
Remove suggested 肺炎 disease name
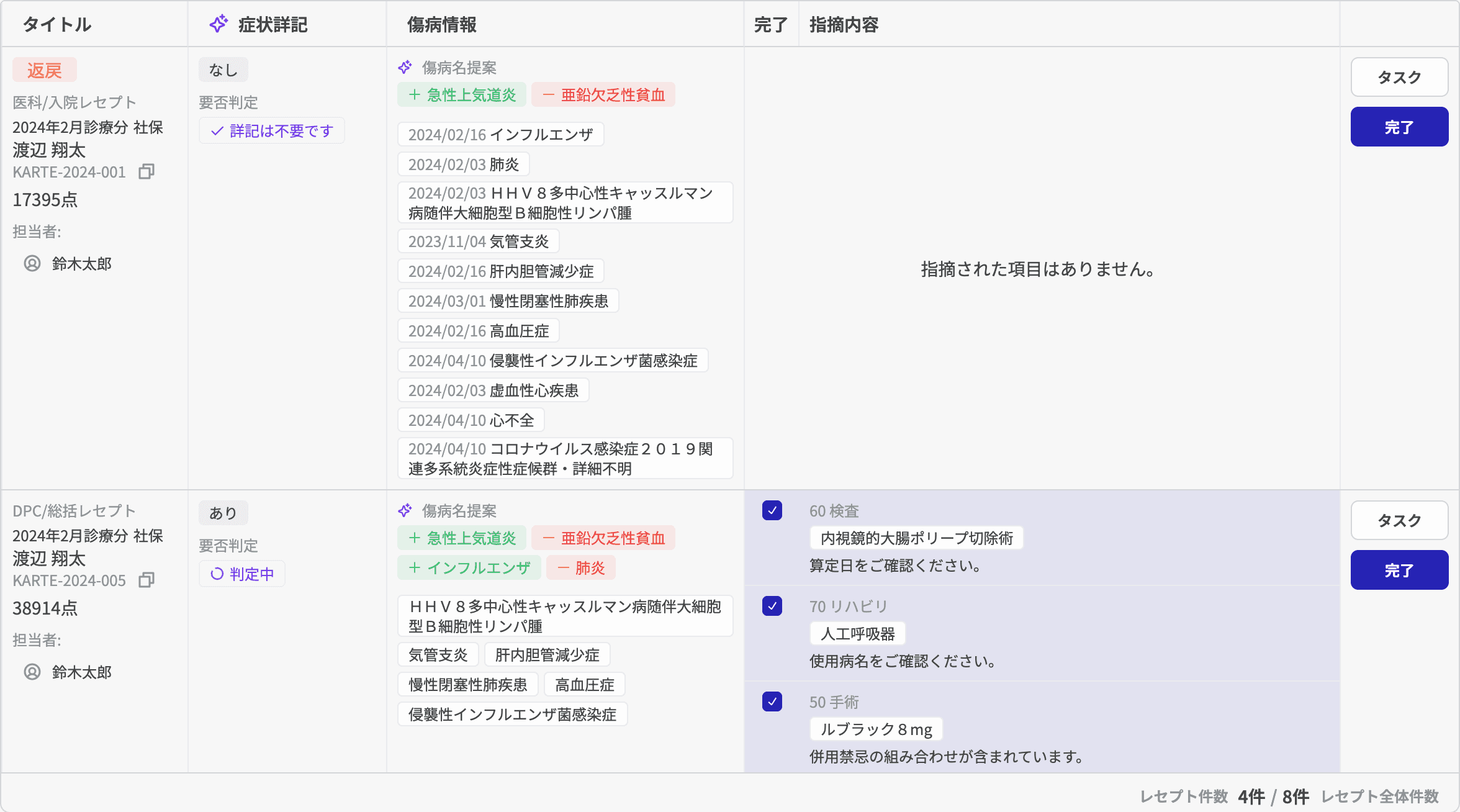pyautogui.click(x=581, y=568)
